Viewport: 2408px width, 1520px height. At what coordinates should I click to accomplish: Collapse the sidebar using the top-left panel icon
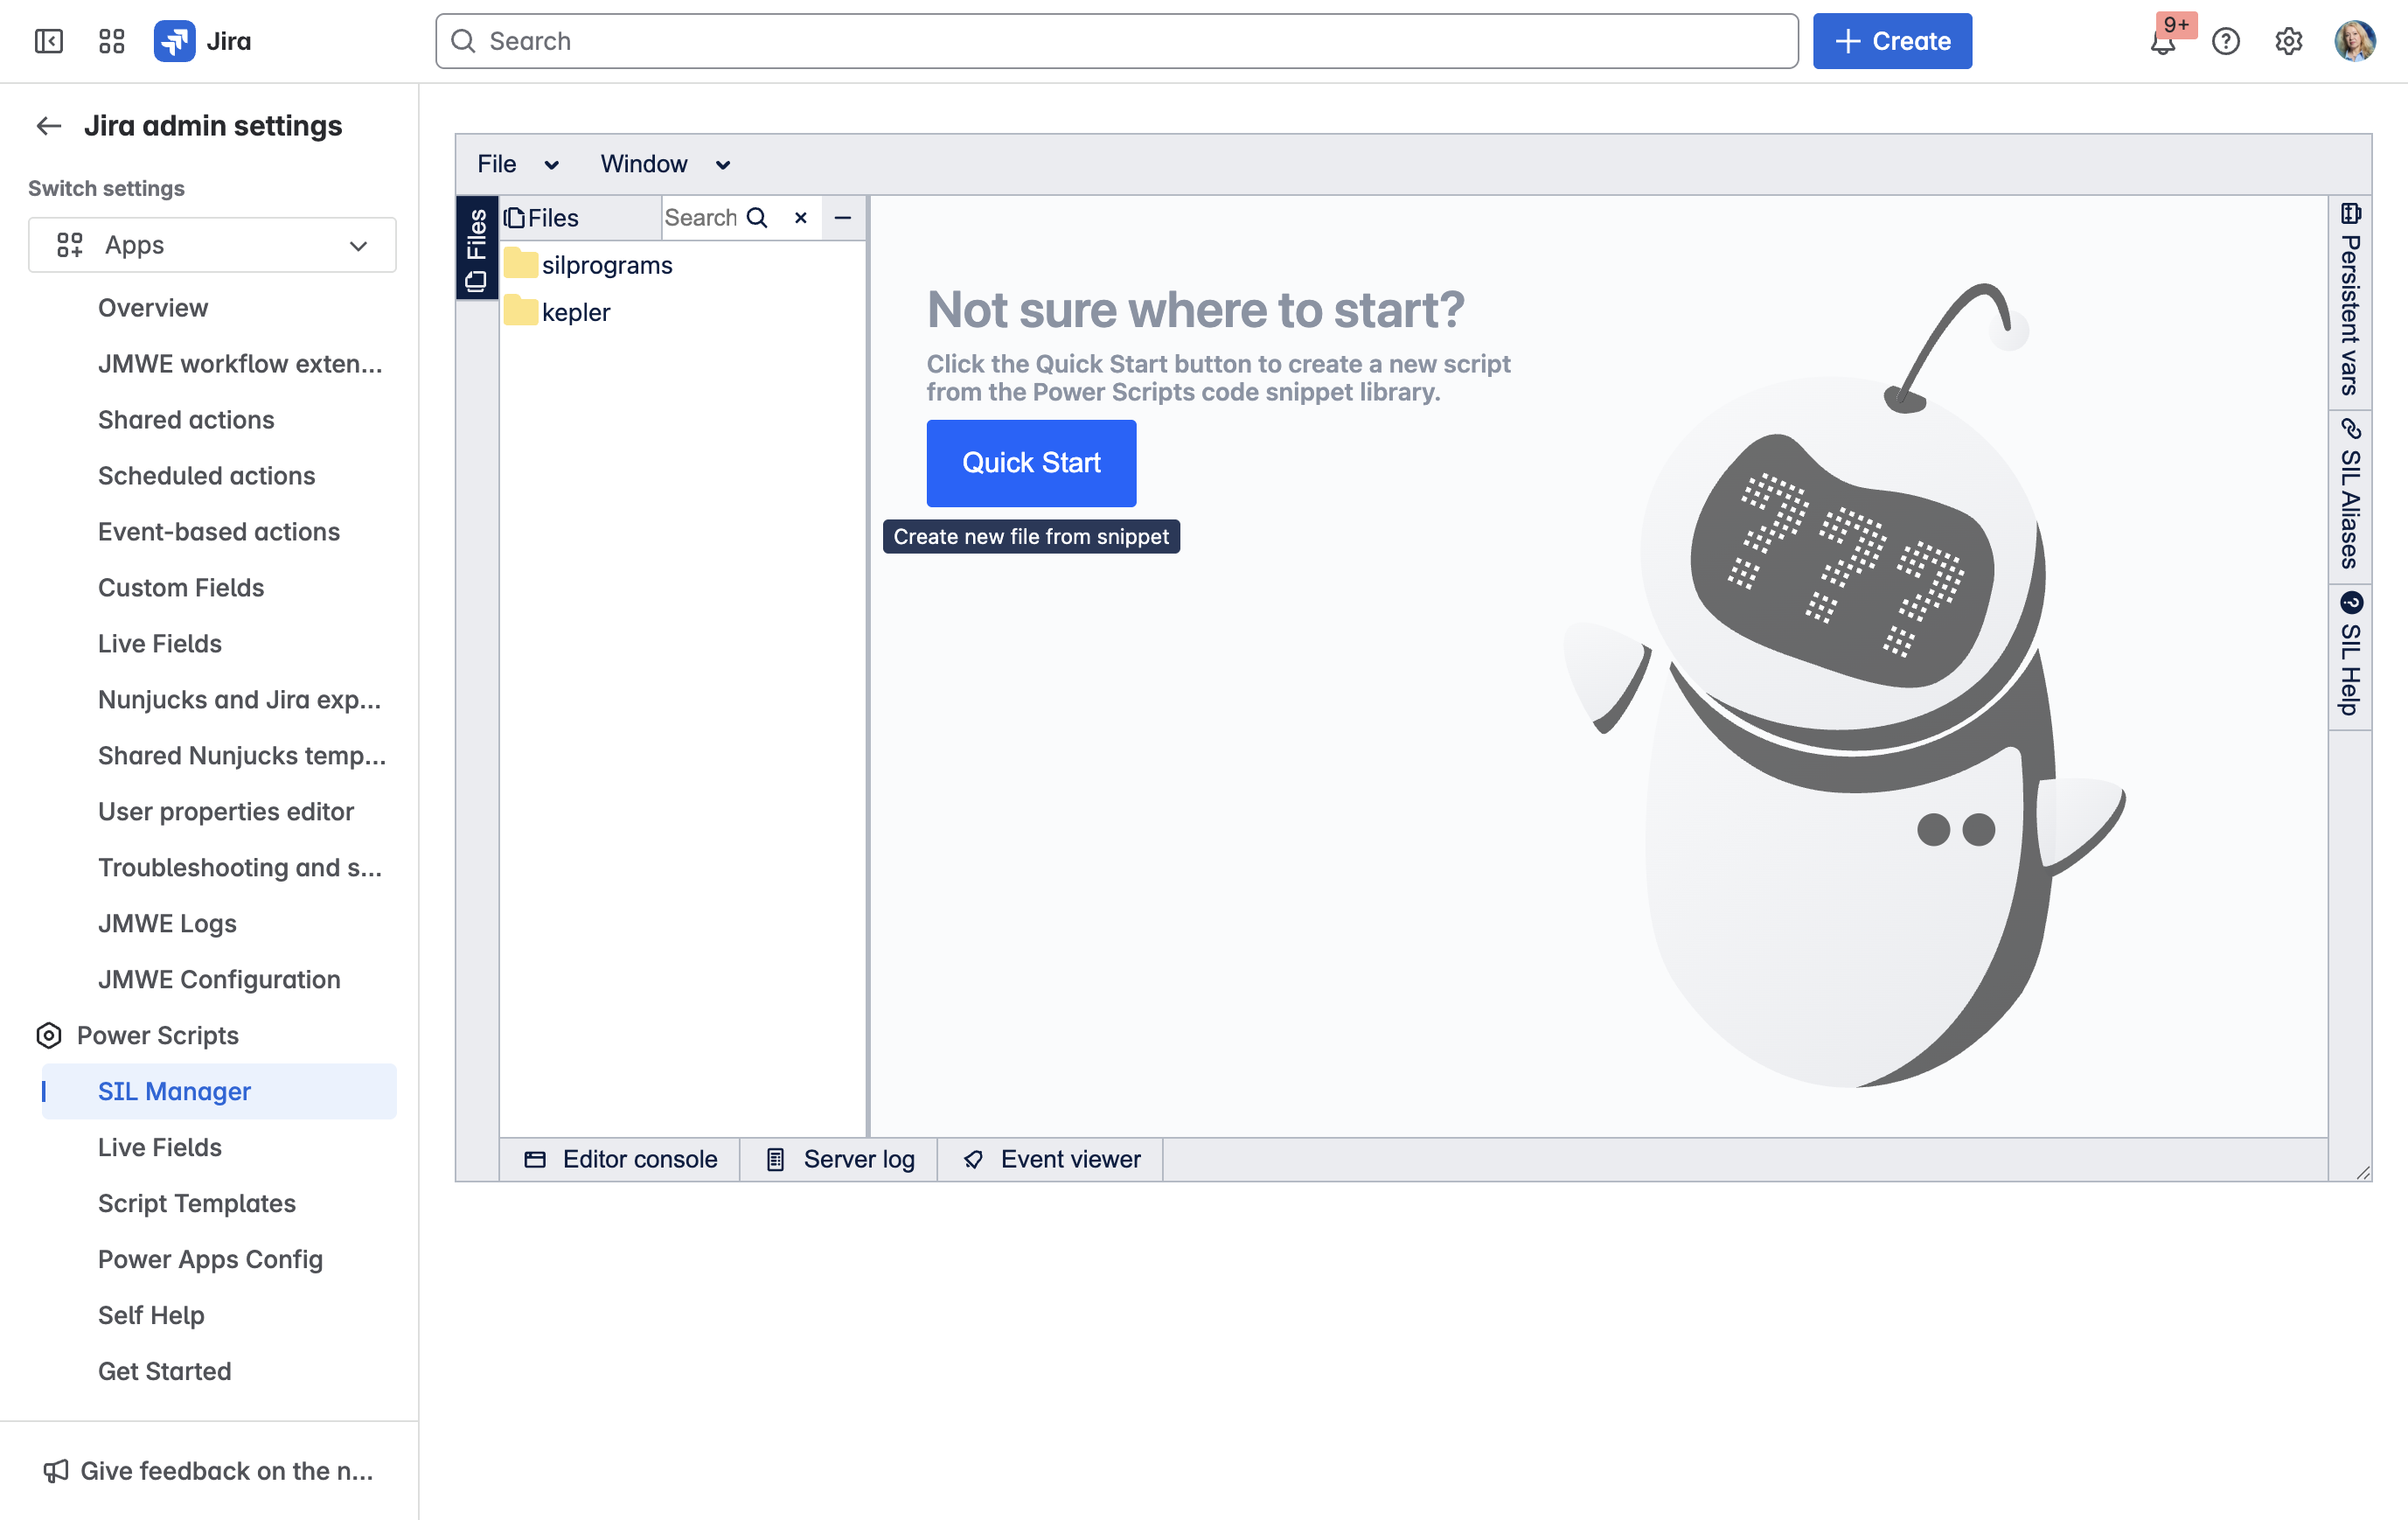tap(48, 41)
